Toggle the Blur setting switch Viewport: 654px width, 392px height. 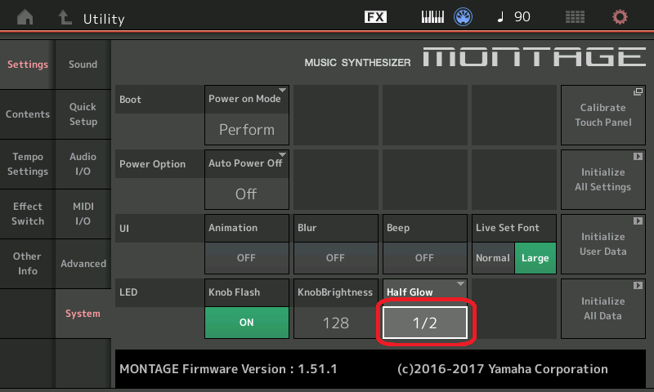[335, 257]
